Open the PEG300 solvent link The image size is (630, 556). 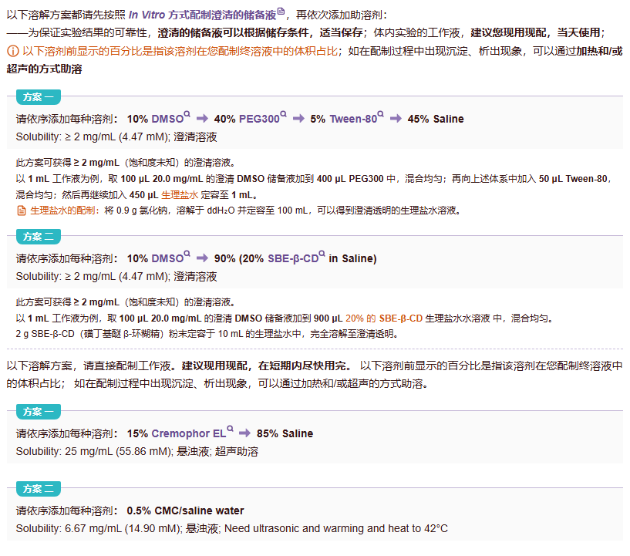(259, 119)
